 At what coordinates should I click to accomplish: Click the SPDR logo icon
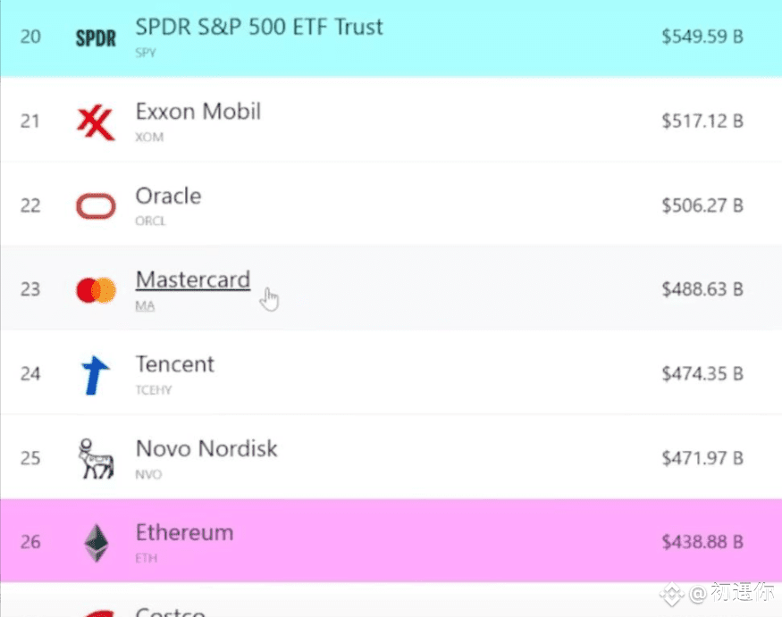coord(96,38)
